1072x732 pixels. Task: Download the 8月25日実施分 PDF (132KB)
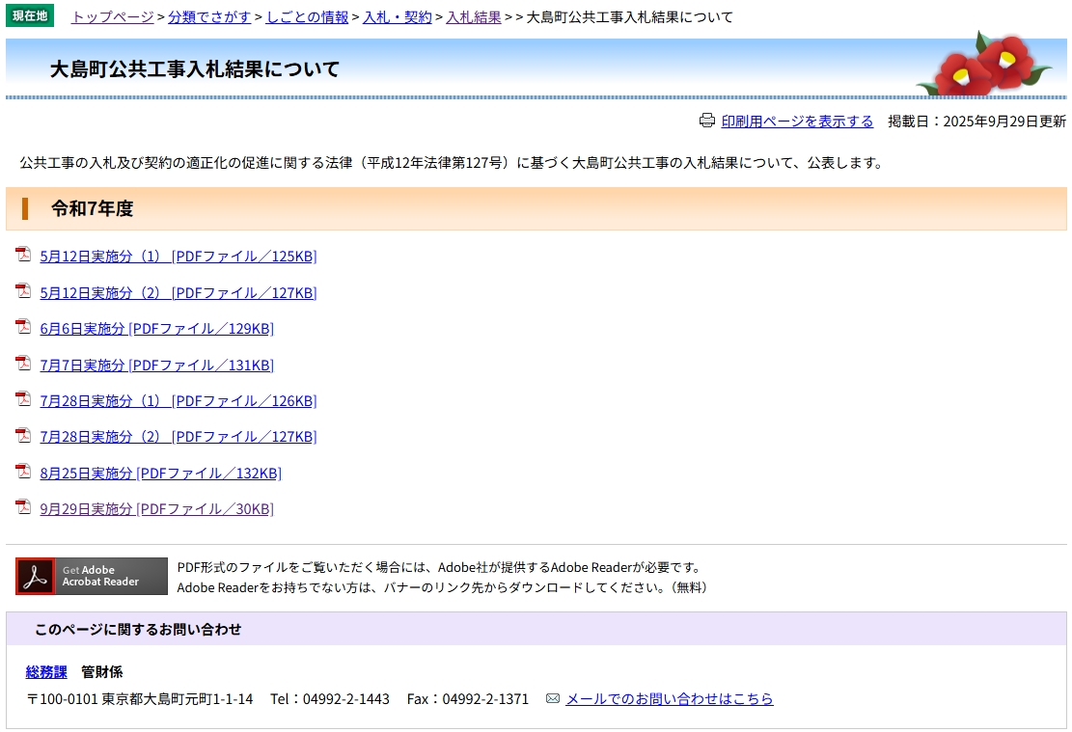tap(160, 473)
